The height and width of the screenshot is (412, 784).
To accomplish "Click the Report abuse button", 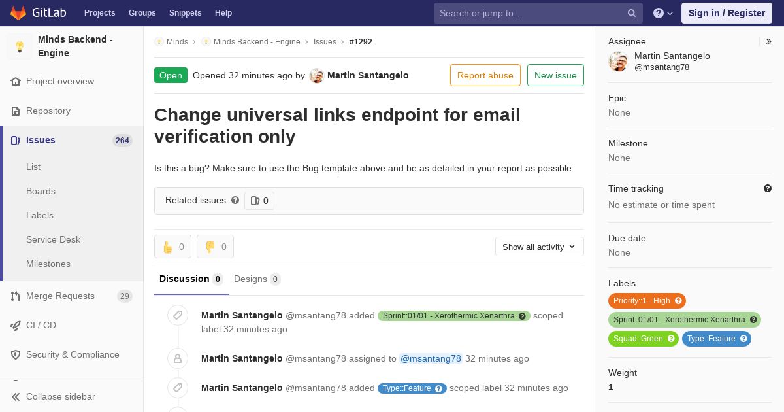I will pos(485,75).
